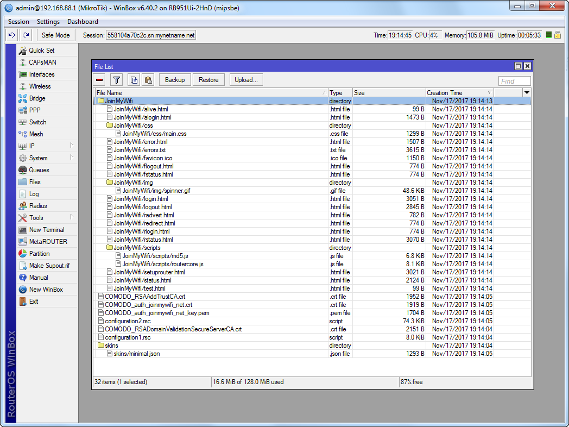Viewport: 569px width, 427px height.
Task: Select JoinMyWifi/errors.txt file
Action: click(x=312, y=150)
